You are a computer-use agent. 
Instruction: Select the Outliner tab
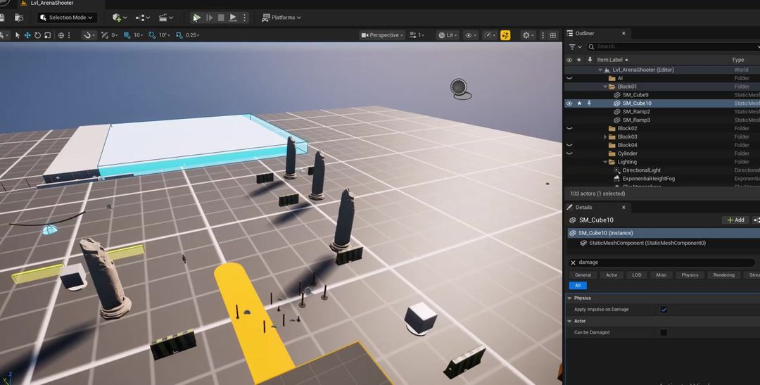coord(585,34)
